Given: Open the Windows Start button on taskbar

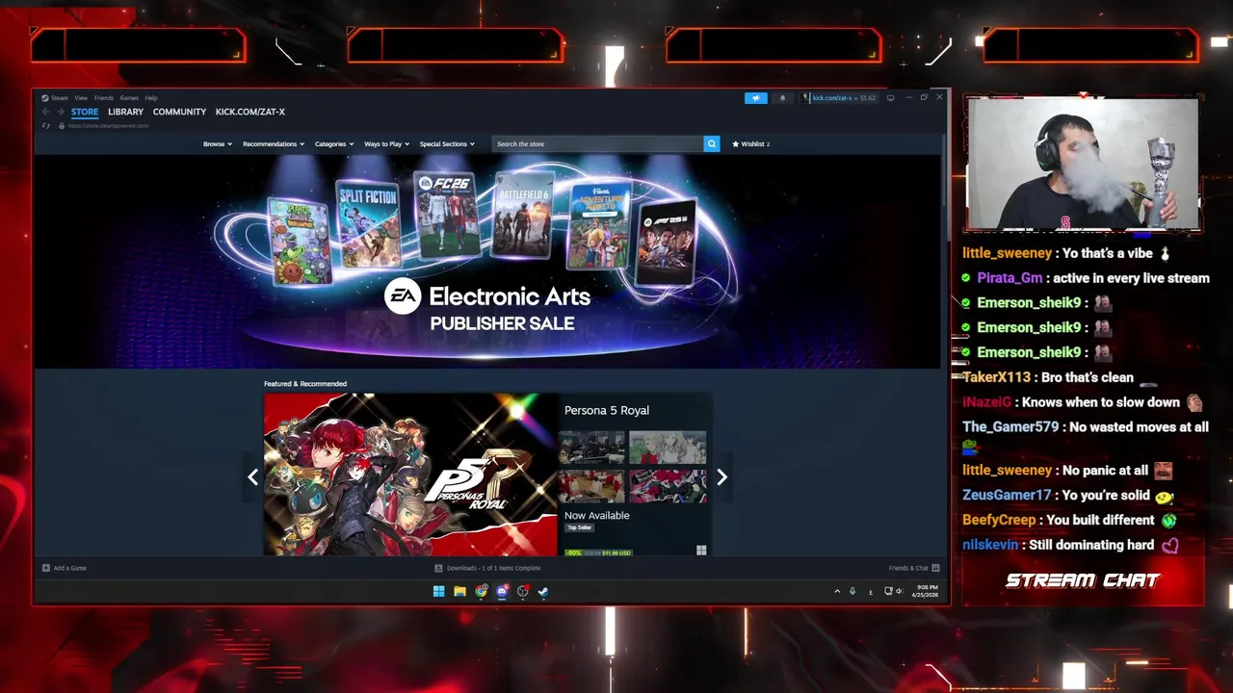Looking at the screenshot, I should [438, 591].
